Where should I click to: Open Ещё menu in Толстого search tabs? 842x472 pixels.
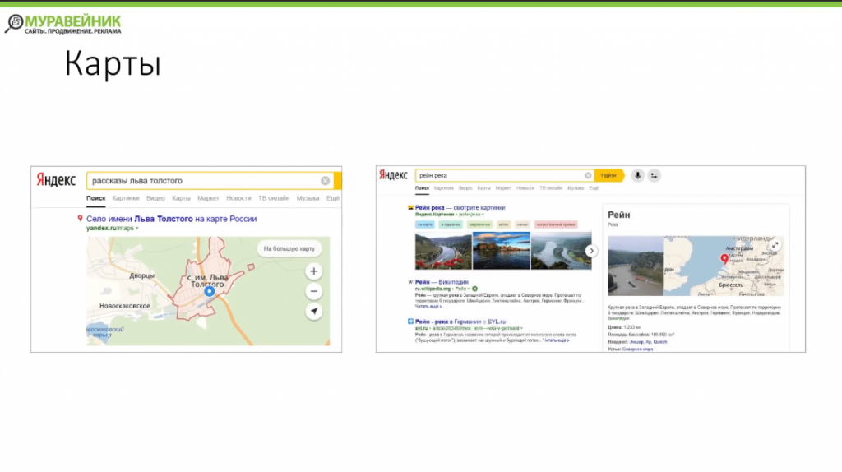pyautogui.click(x=333, y=198)
